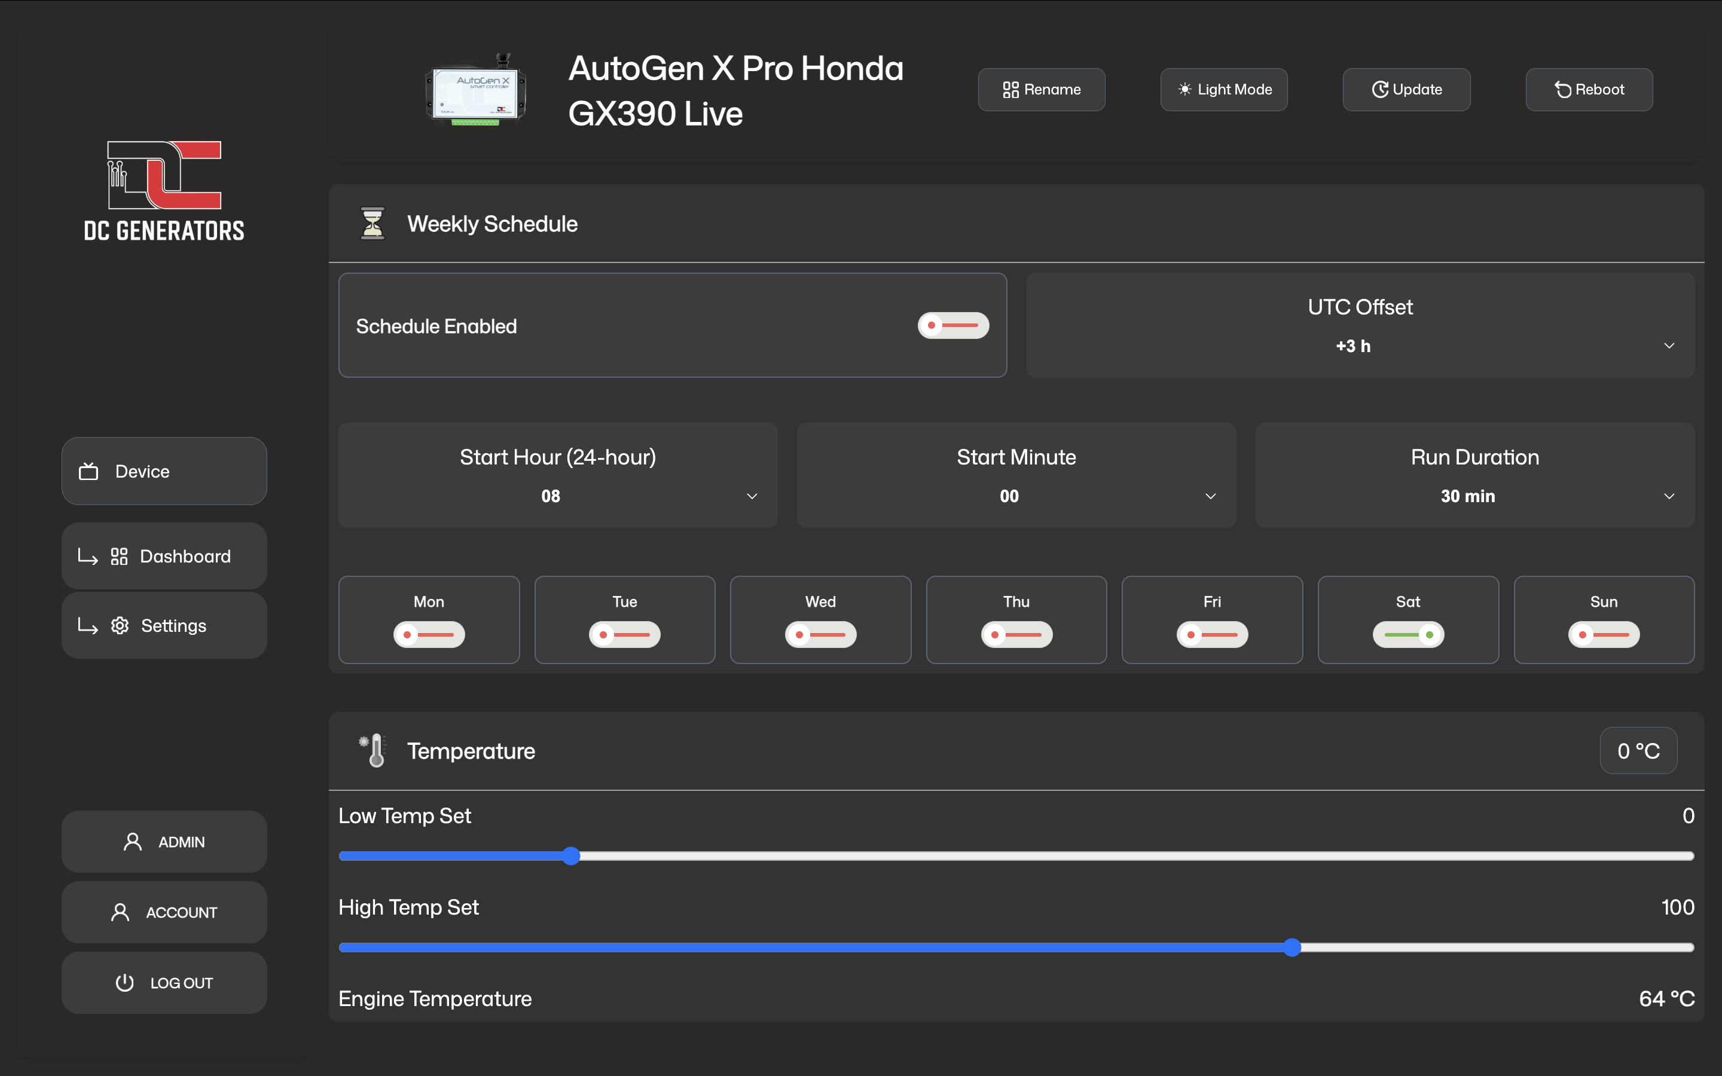Click the ACCOUNT user icon
This screenshot has height=1076, width=1722.
(x=120, y=912)
